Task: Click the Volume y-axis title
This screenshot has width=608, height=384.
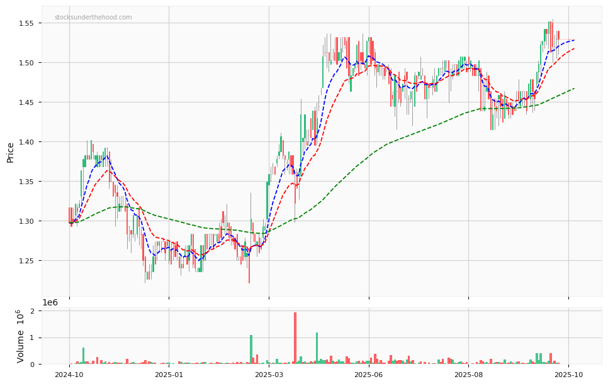Action: tap(20, 336)
